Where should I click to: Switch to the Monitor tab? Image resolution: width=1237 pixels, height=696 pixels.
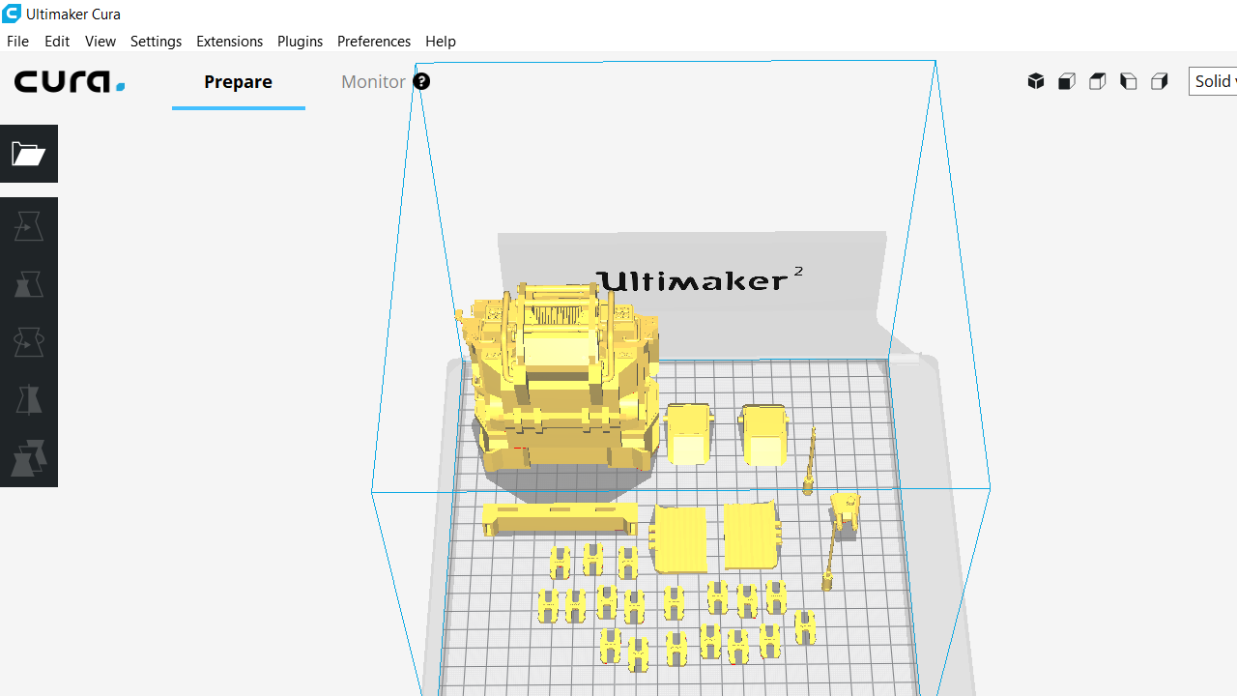[373, 82]
